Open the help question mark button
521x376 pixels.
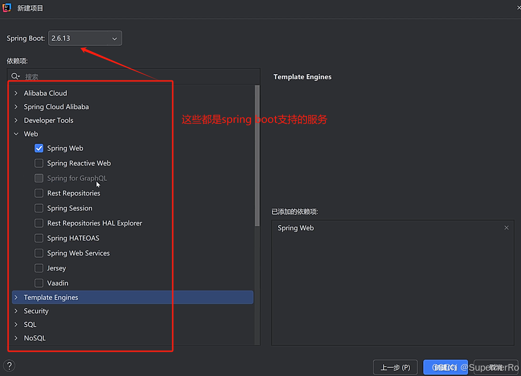(x=10, y=366)
